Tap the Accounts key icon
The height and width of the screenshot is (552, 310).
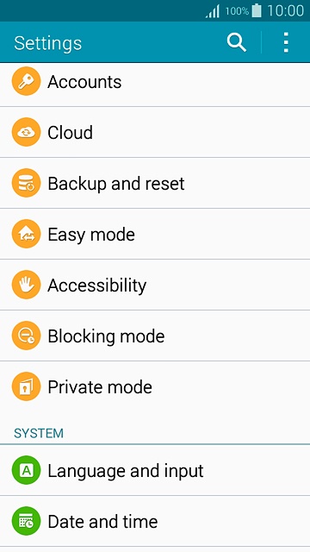pos(27,81)
